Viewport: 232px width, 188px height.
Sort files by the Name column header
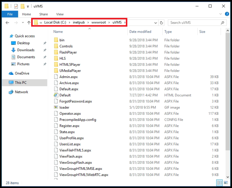[58, 32]
